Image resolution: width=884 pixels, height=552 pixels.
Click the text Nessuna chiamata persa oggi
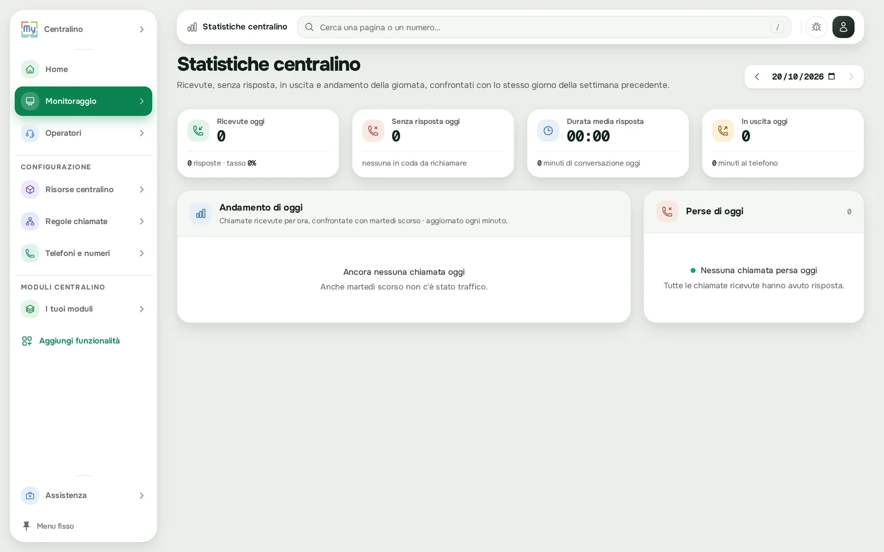(759, 270)
